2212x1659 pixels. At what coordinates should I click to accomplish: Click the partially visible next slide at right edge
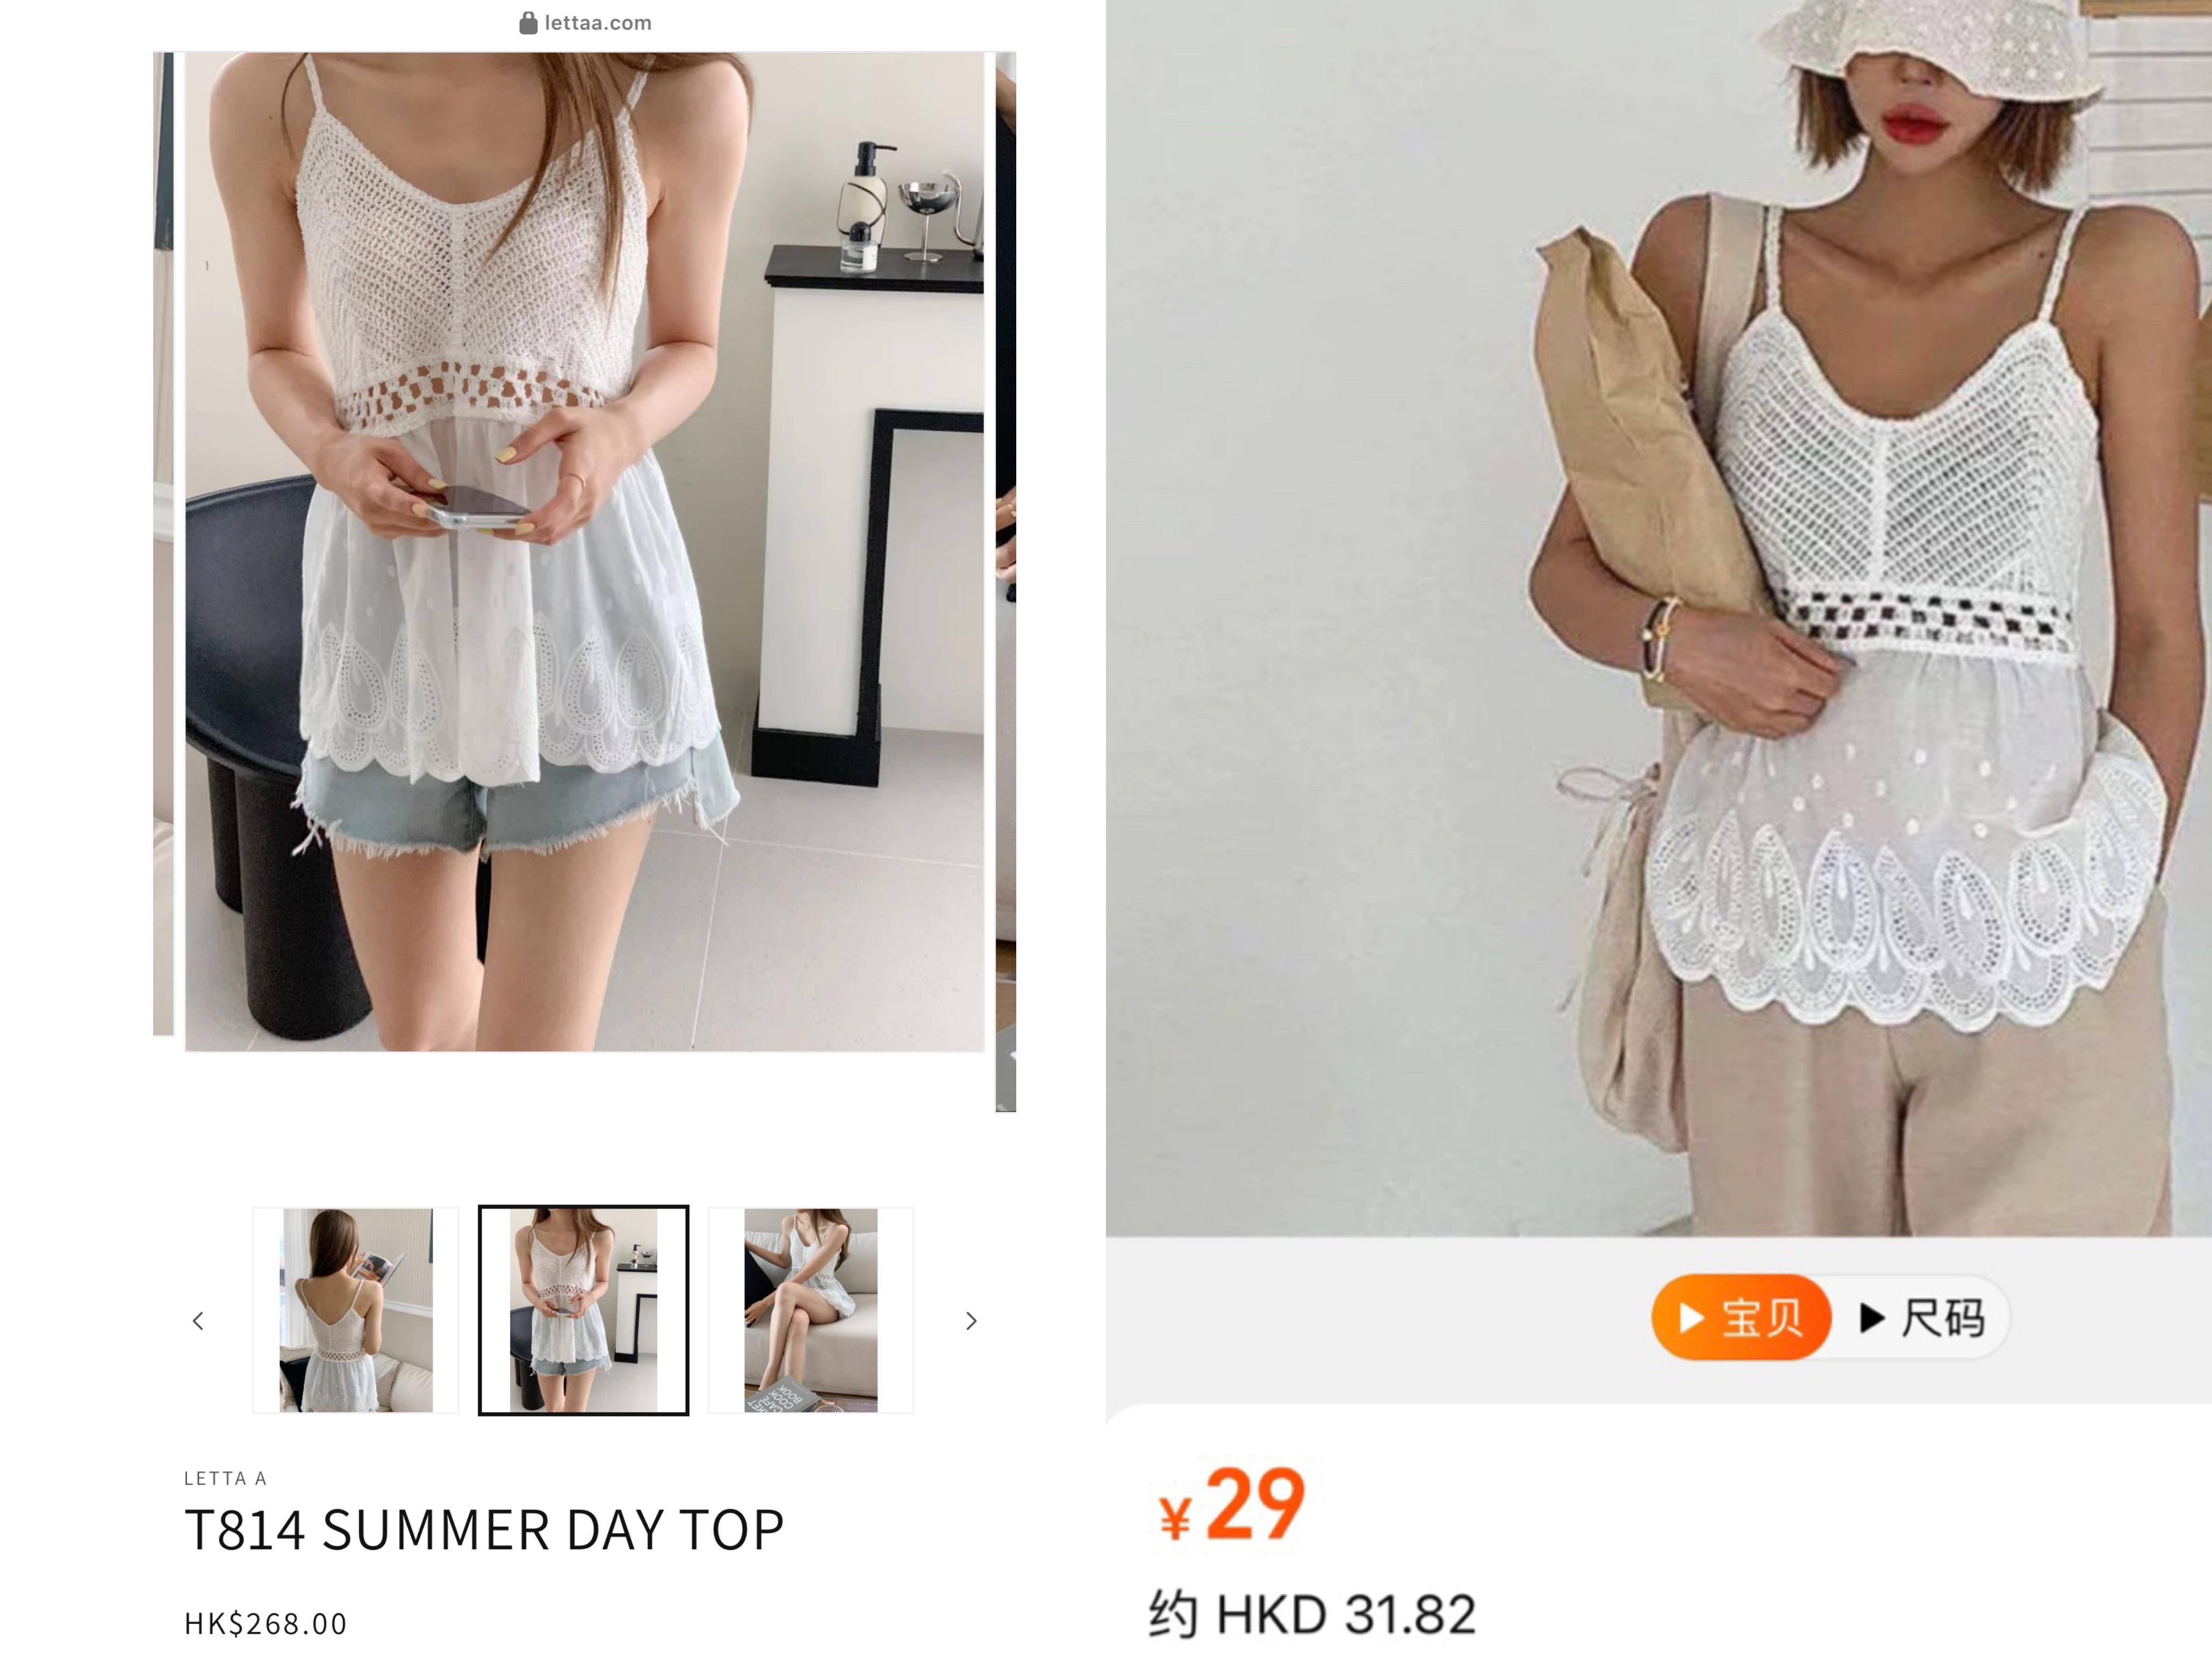pos(1006,580)
